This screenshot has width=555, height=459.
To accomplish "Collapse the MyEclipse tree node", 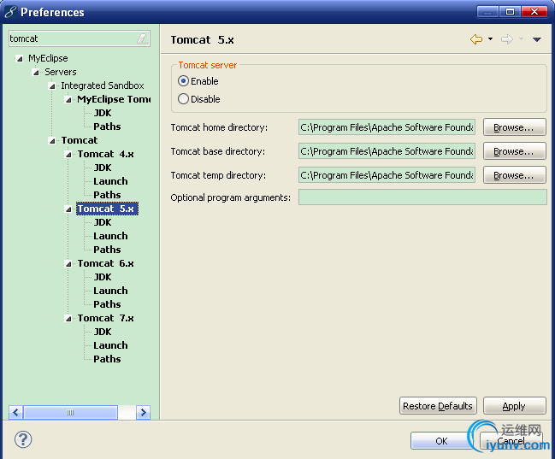I will click(x=20, y=59).
